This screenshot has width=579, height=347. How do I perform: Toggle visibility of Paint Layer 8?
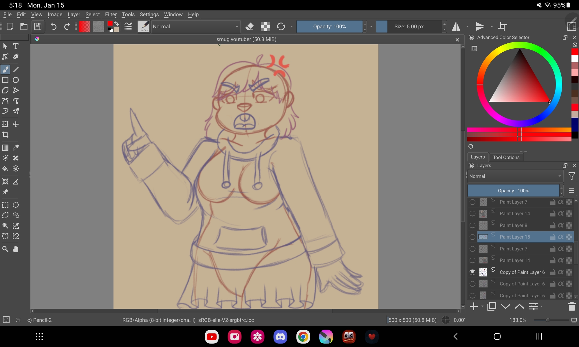pos(472,225)
